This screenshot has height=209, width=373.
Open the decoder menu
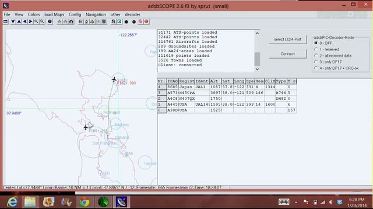coord(132,15)
